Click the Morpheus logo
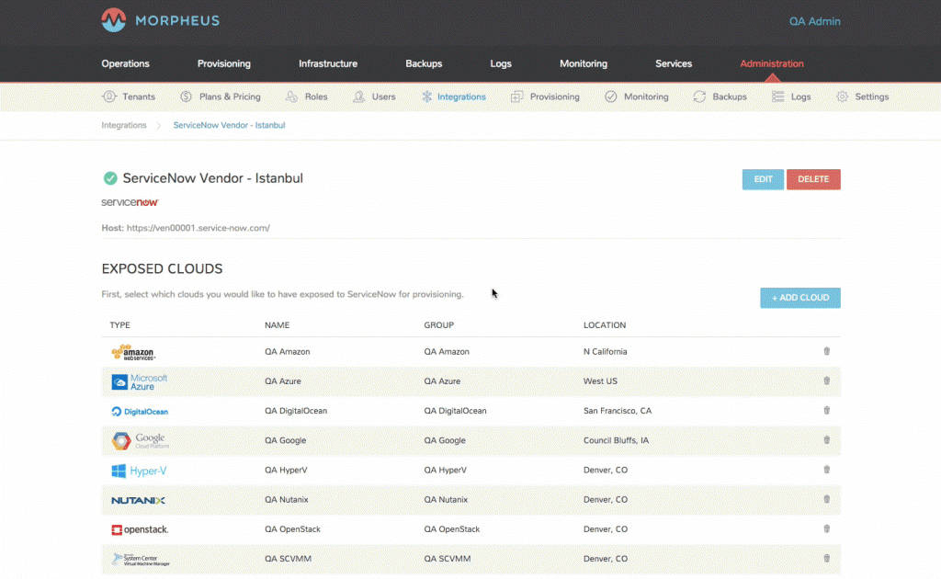The width and height of the screenshot is (941, 579). point(112,19)
